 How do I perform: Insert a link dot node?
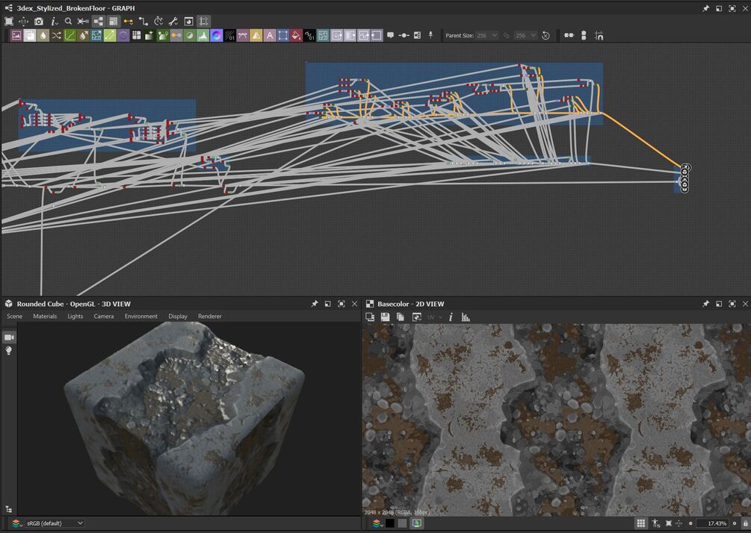pyautogui.click(x=404, y=35)
